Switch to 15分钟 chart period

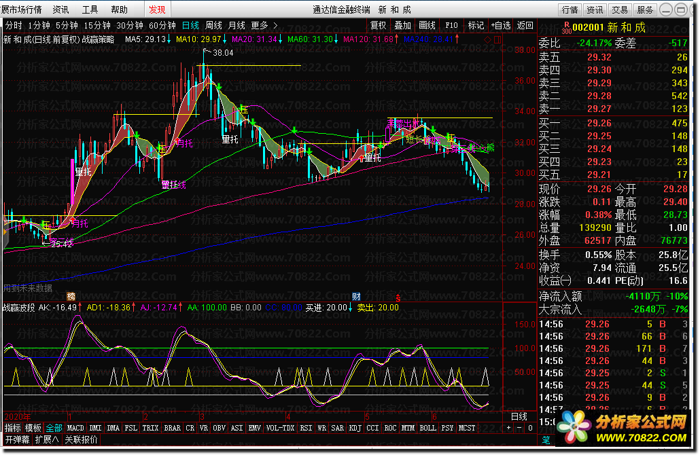[x=97, y=25]
